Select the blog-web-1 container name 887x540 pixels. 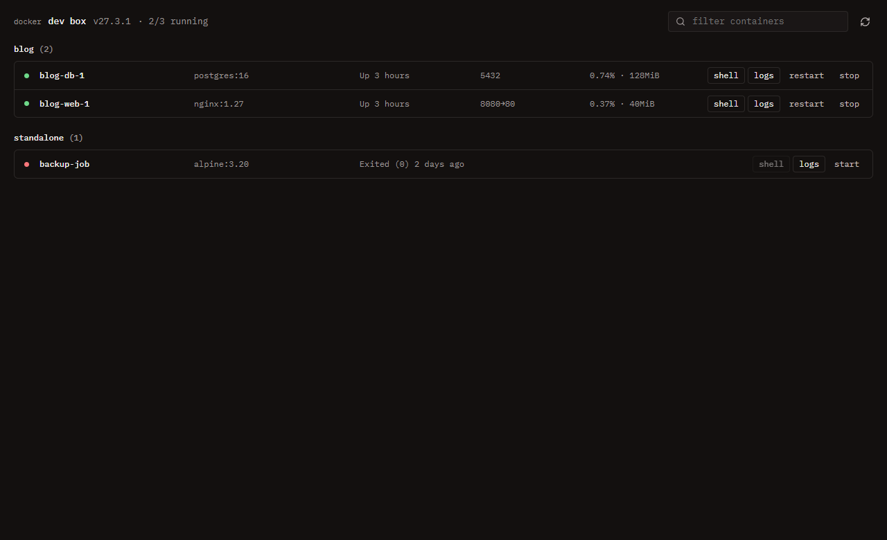tap(64, 104)
